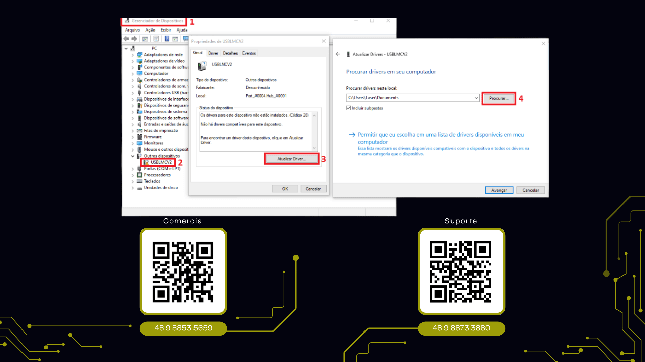The width and height of the screenshot is (645, 362).
Task: Click the Adaptadores de vídeo display icon
Action: (x=140, y=61)
